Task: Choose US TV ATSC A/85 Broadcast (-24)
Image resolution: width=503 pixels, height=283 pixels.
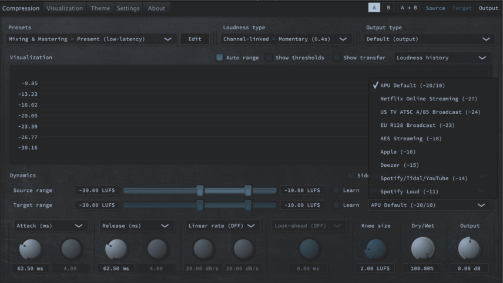Action: 432,112
